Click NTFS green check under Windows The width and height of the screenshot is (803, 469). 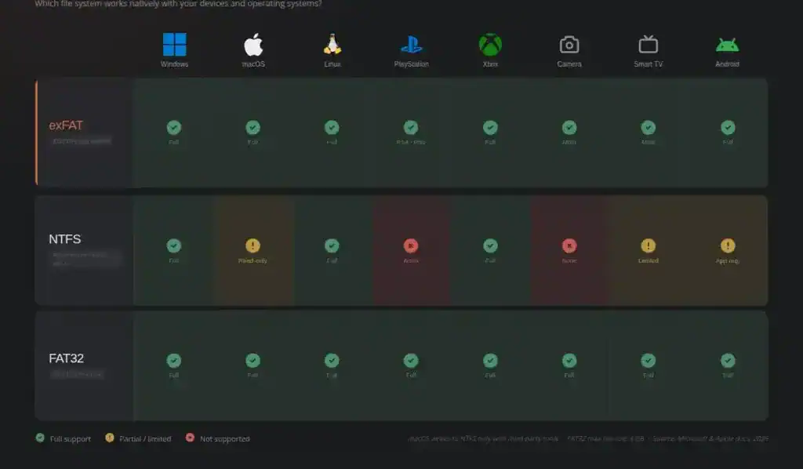point(173,245)
